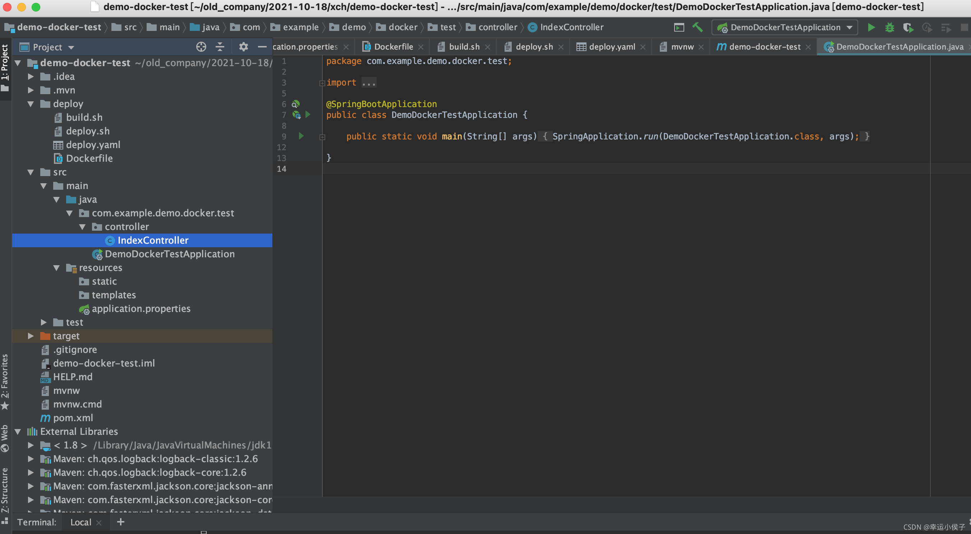The image size is (971, 534).
Task: Switch to the Dockerfile editor tab
Action: [x=393, y=47]
